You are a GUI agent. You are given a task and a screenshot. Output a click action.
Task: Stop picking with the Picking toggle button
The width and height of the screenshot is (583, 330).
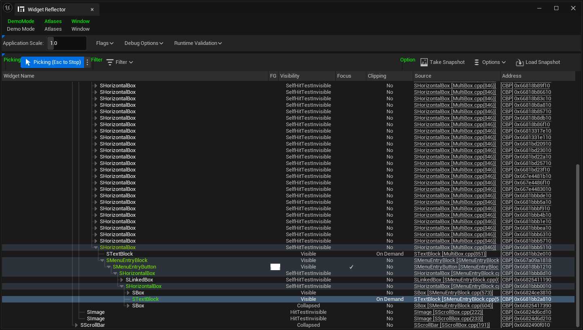(53, 62)
